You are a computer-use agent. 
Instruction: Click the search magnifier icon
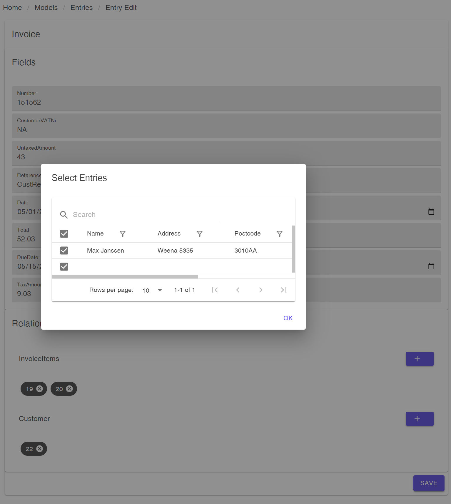tap(64, 215)
